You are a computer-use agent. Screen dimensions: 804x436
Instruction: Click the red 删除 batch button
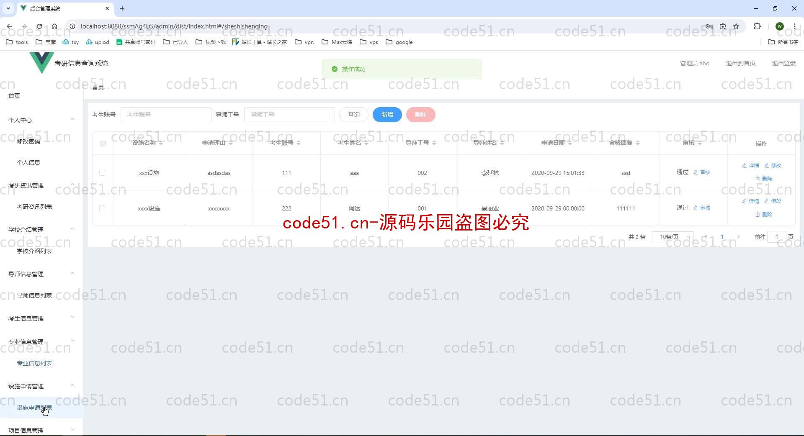coord(421,115)
